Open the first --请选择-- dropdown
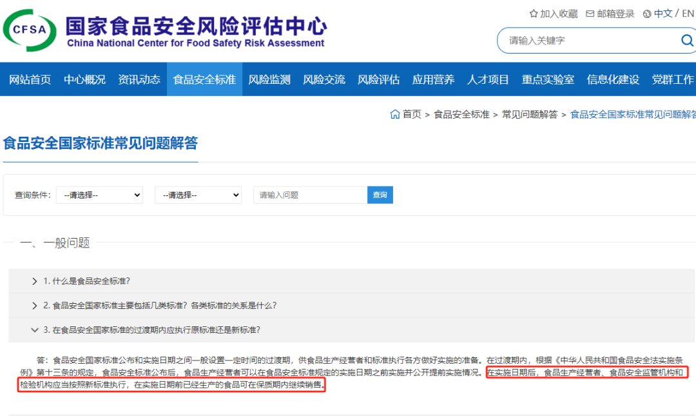Image resolution: width=696 pixels, height=416 pixels. [x=99, y=195]
